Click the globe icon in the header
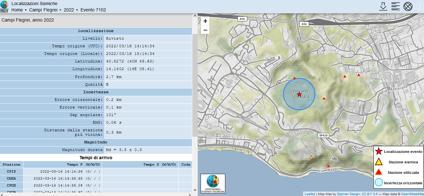This screenshot has width=424, height=196. 407,6
